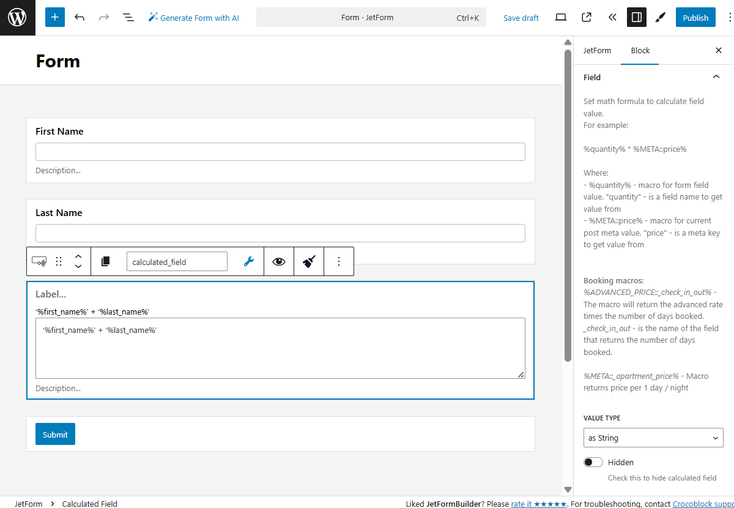The image size is (734, 508).
Task: Switch to the JetForm tab
Action: pyautogui.click(x=597, y=50)
